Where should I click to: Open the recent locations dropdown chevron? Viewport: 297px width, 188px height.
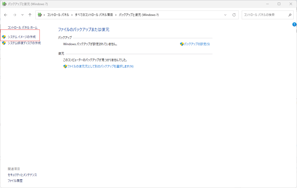coord(22,15)
